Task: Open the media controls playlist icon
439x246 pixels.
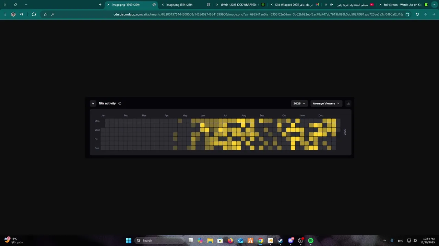Action: point(22,14)
